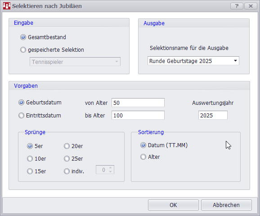This screenshot has width=260, height=216.
Task: Click the Auswertungsjahr field showing 2025
Action: pyautogui.click(x=213, y=115)
